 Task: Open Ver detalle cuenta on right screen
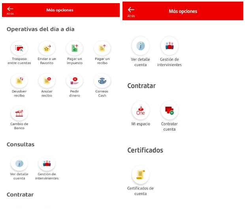pyautogui.click(x=140, y=46)
